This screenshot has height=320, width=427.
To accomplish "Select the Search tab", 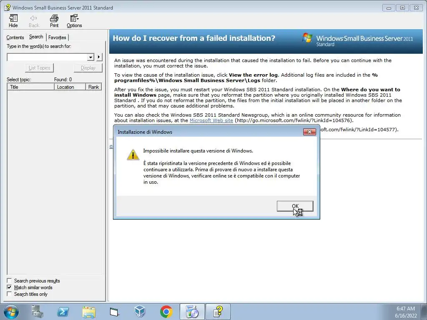I will 36,37.
